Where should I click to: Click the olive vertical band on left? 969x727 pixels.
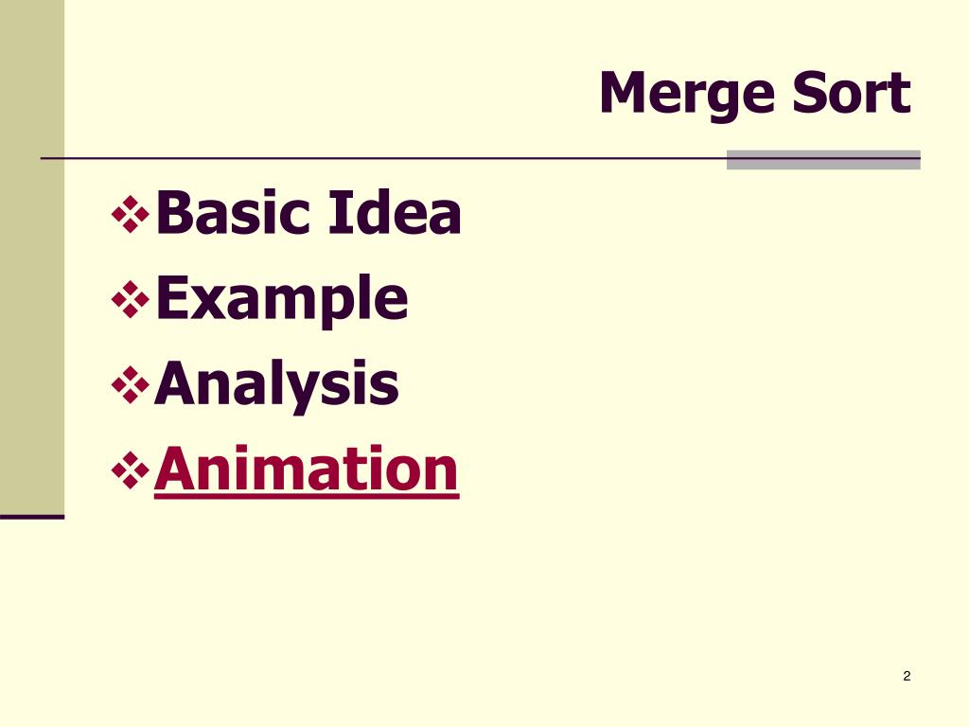coord(32,257)
